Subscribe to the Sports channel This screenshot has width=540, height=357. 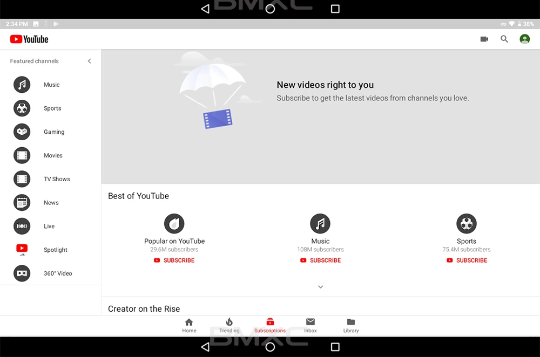click(x=467, y=260)
